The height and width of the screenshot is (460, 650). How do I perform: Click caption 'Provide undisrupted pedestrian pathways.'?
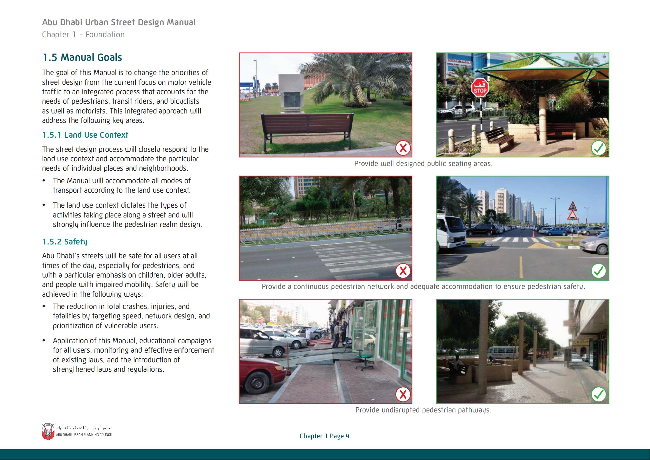[424, 410]
